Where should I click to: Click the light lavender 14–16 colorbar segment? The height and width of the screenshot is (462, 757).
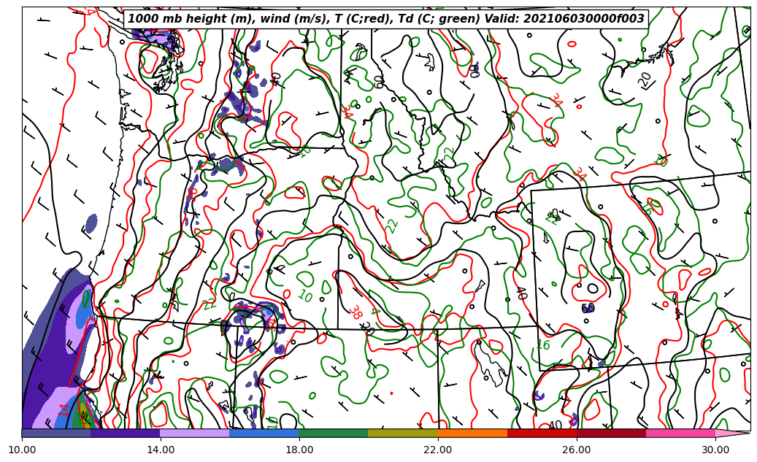pos(195,433)
